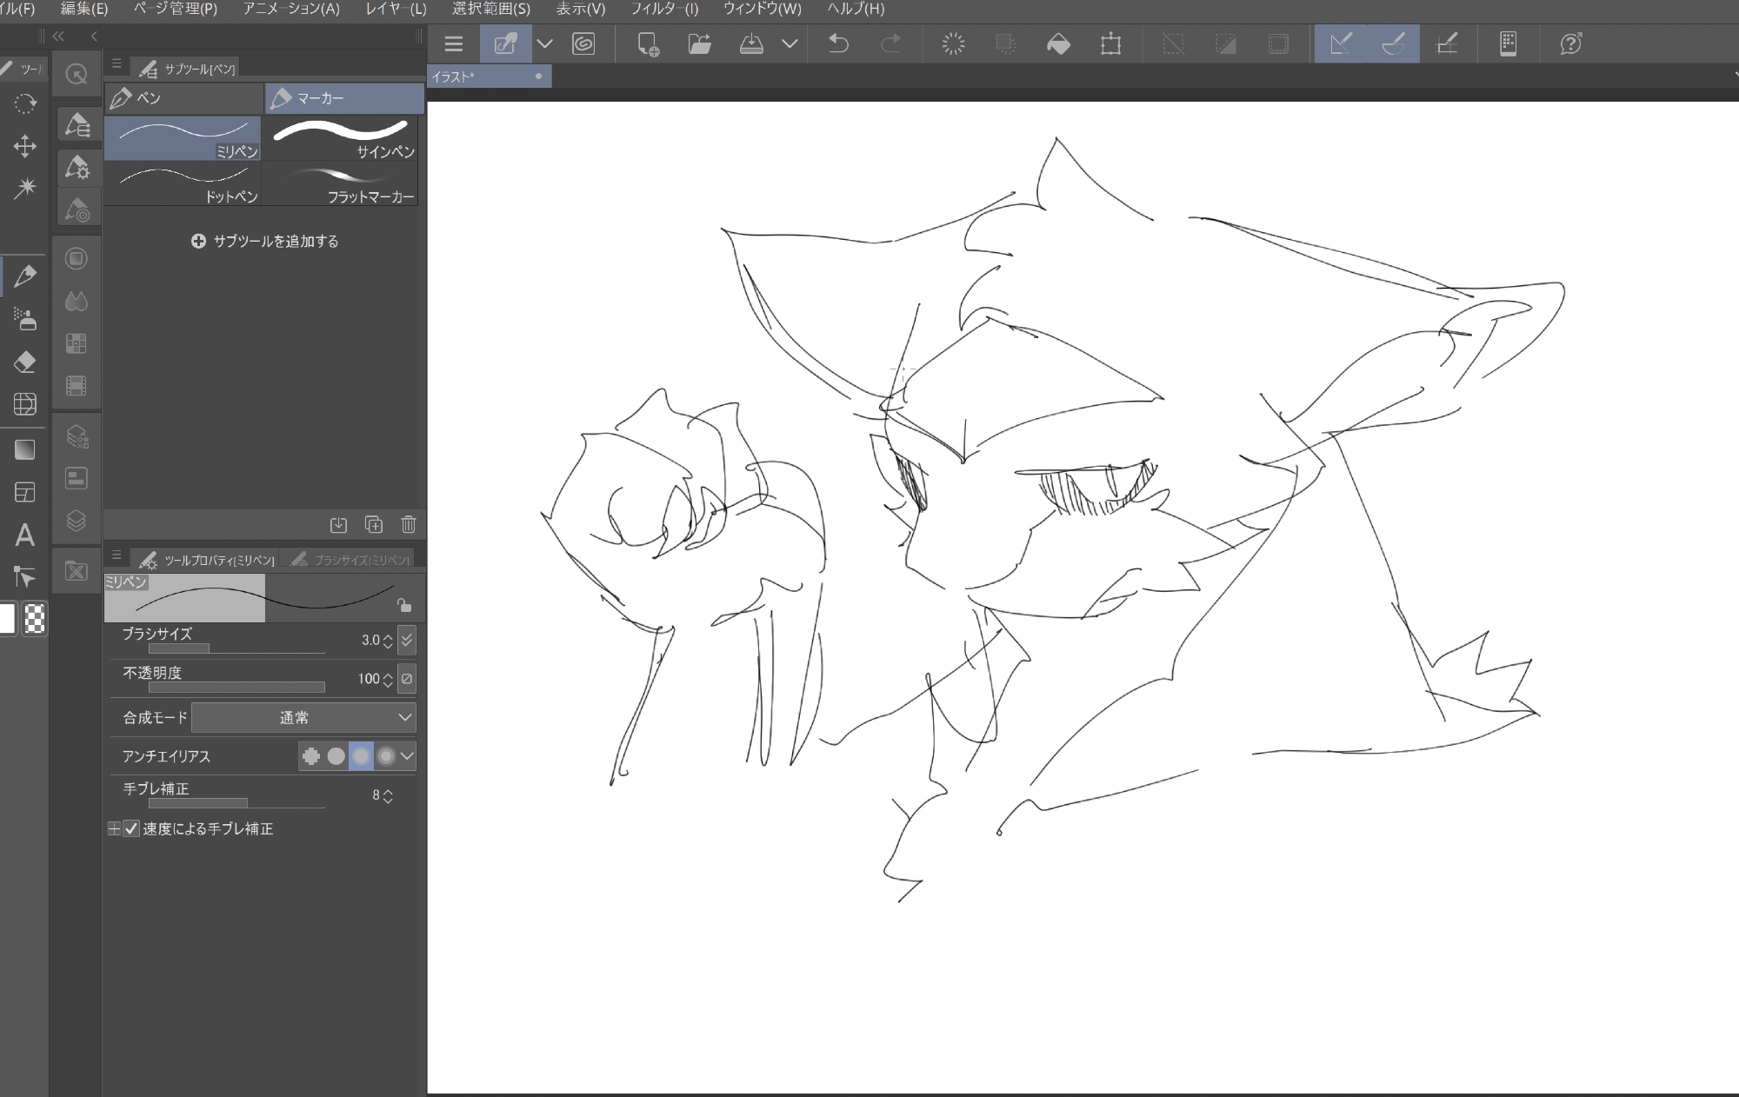The image size is (1739, 1097).
Task: Open file with folder icon
Action: click(699, 43)
